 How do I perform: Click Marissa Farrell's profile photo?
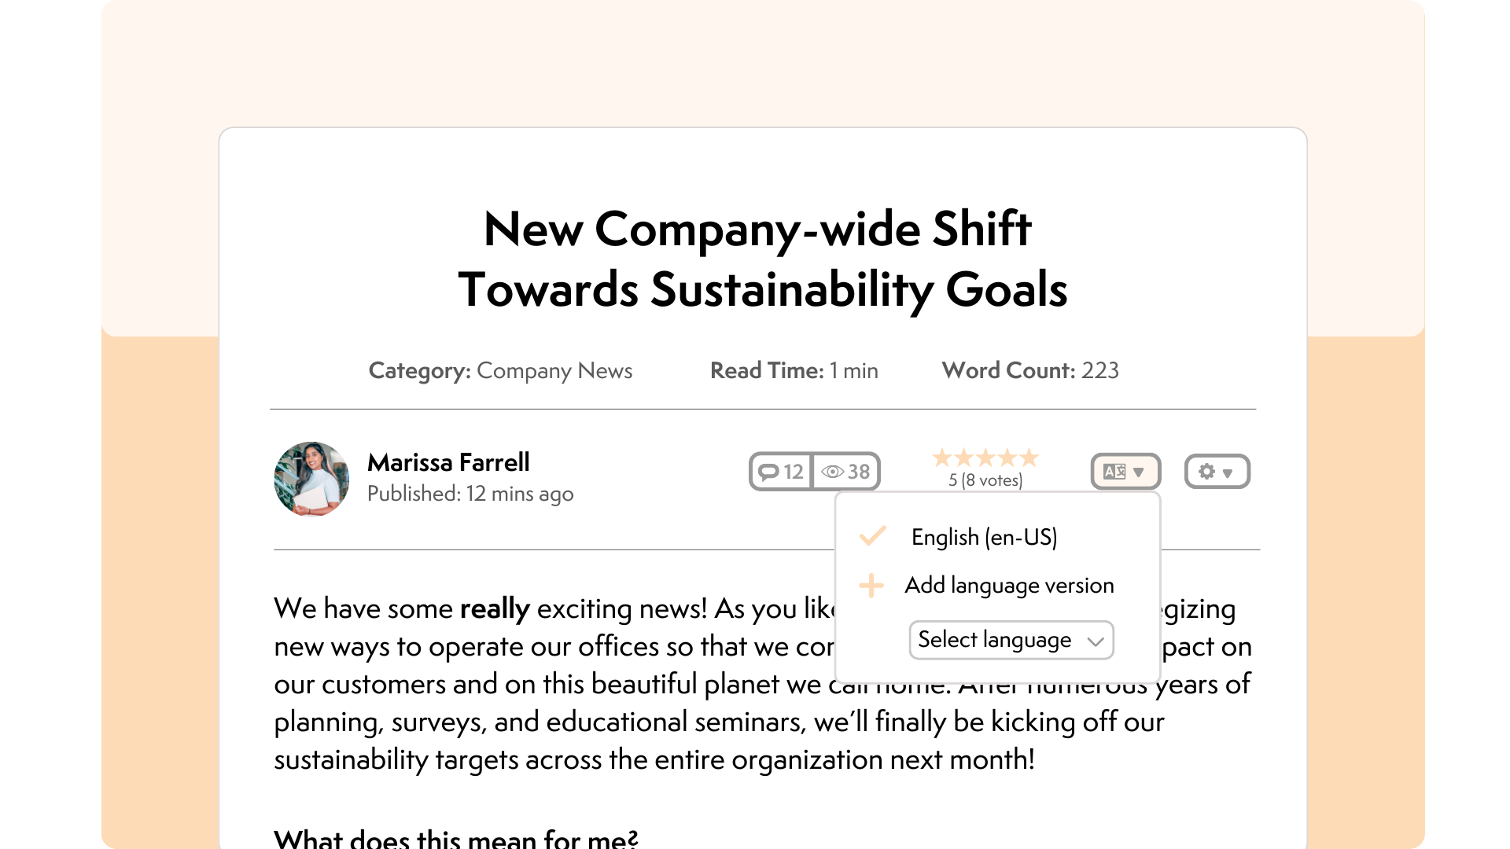coord(311,479)
